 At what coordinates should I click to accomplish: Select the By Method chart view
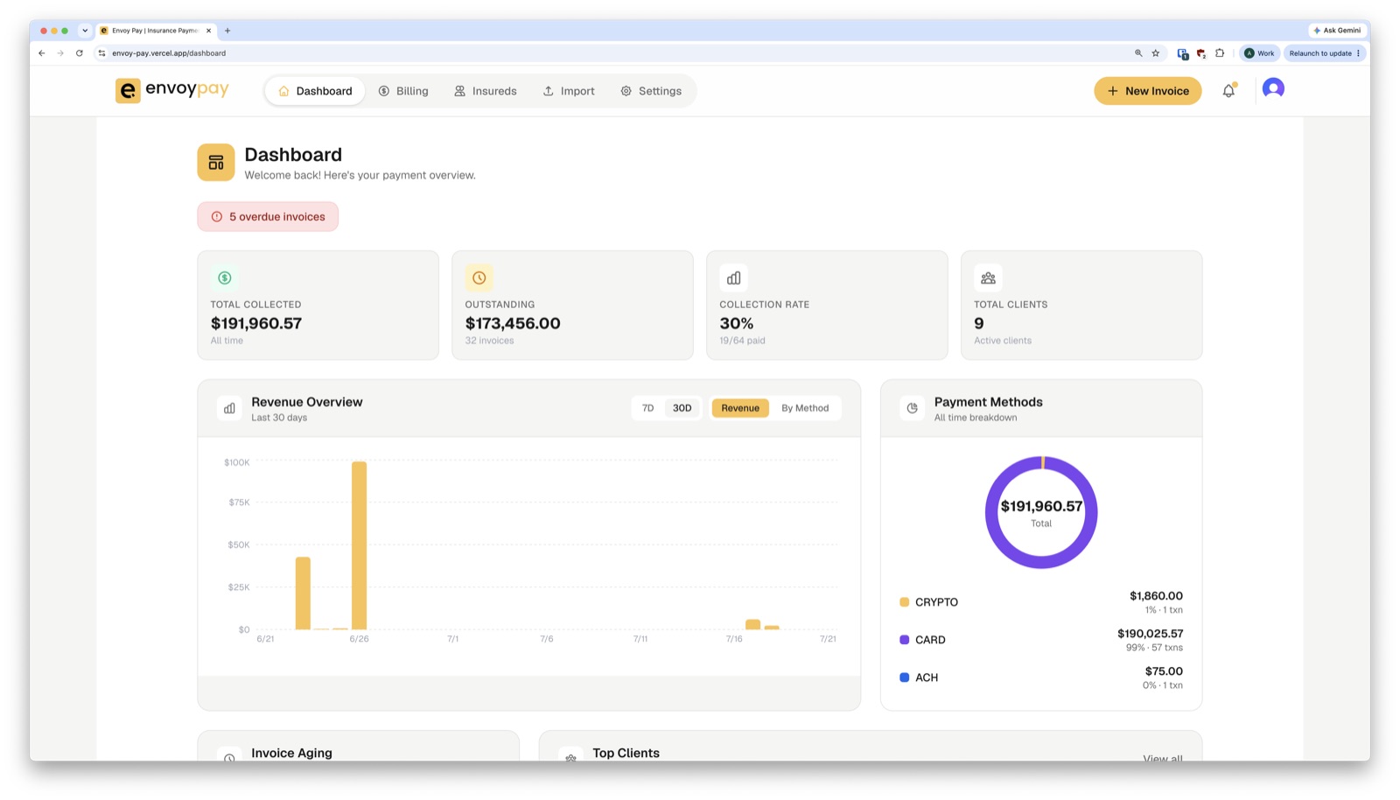click(x=805, y=408)
